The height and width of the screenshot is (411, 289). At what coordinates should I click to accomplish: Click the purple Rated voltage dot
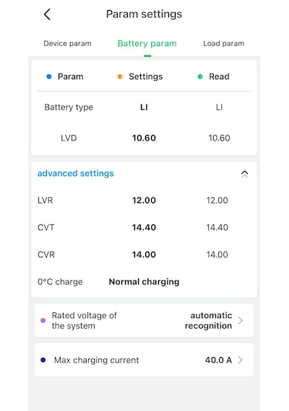43,320
